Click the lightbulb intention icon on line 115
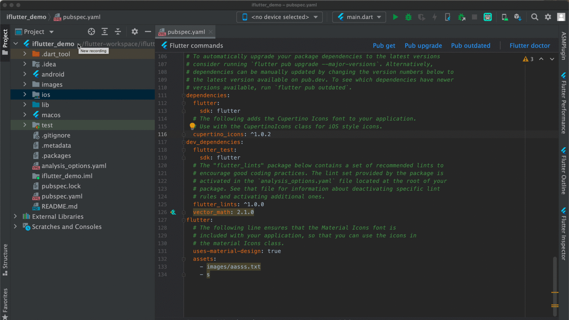Image resolution: width=569 pixels, height=320 pixels. (x=192, y=126)
